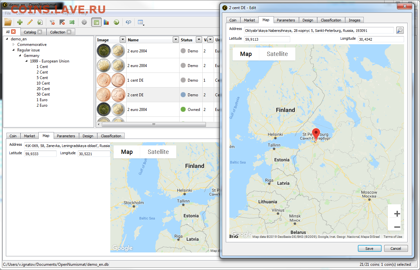The height and width of the screenshot is (270, 420).
Task: Click the 1 cent DE coin thumbnail
Action: [111, 80]
